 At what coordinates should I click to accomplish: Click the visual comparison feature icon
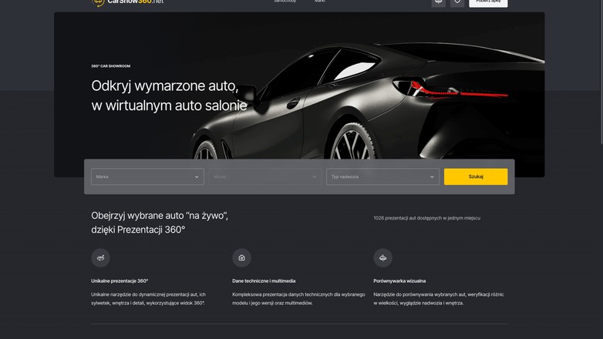382,257
